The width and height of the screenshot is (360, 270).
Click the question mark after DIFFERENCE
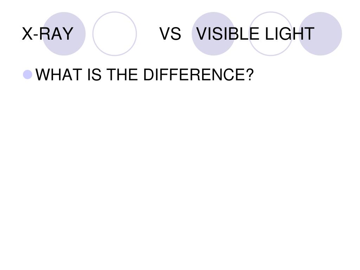(x=250, y=75)
